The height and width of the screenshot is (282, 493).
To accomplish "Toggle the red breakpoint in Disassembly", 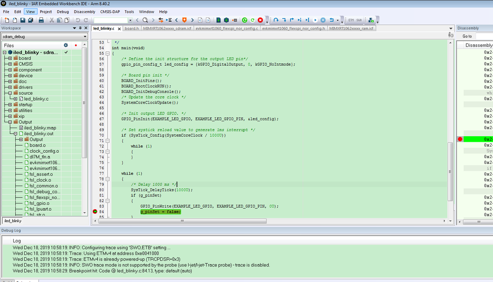I will 460,139.
